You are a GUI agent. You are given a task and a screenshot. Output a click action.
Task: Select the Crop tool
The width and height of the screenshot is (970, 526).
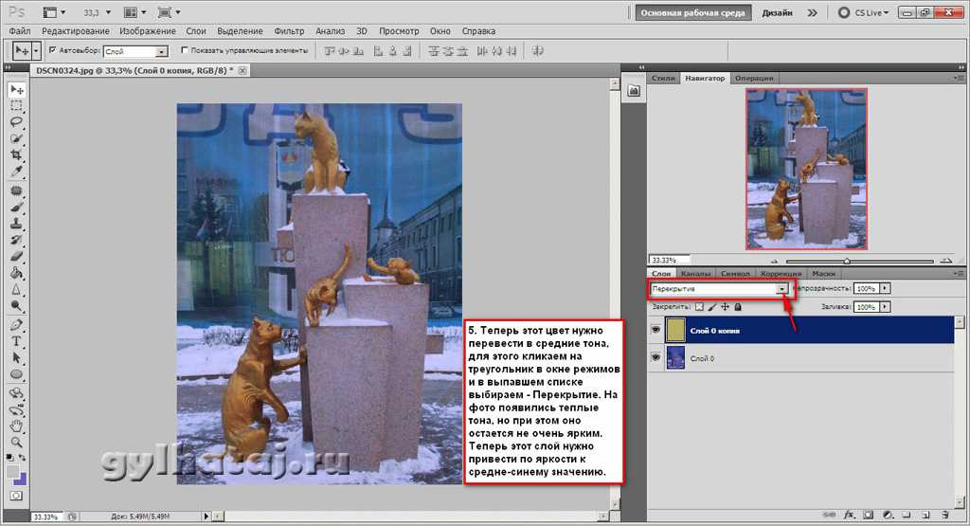coord(16,154)
